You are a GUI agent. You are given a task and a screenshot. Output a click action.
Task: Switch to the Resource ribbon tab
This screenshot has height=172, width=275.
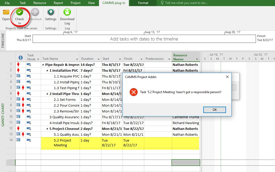click(40, 3)
